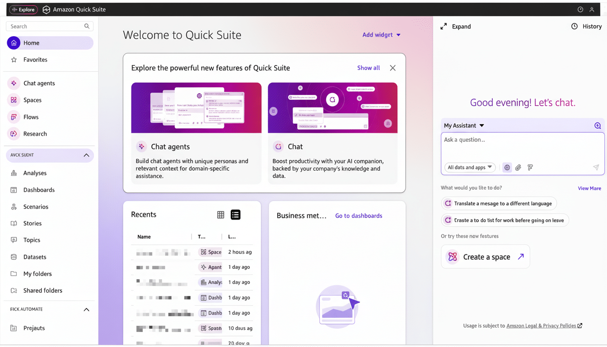Open the All dats and apps filter
This screenshot has height=347, width=607.
pyautogui.click(x=469, y=167)
